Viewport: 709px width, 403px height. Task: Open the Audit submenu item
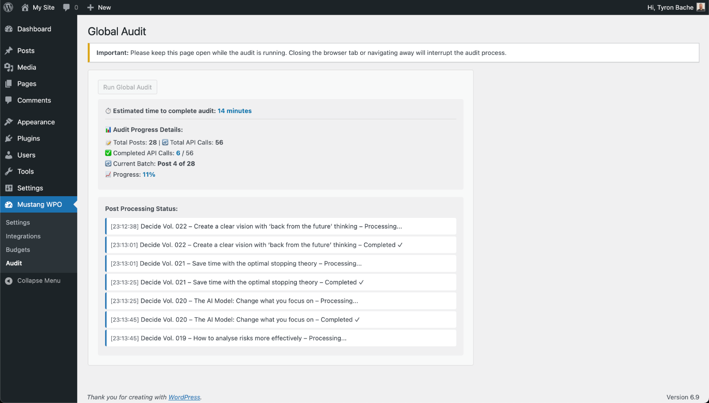(x=14, y=263)
